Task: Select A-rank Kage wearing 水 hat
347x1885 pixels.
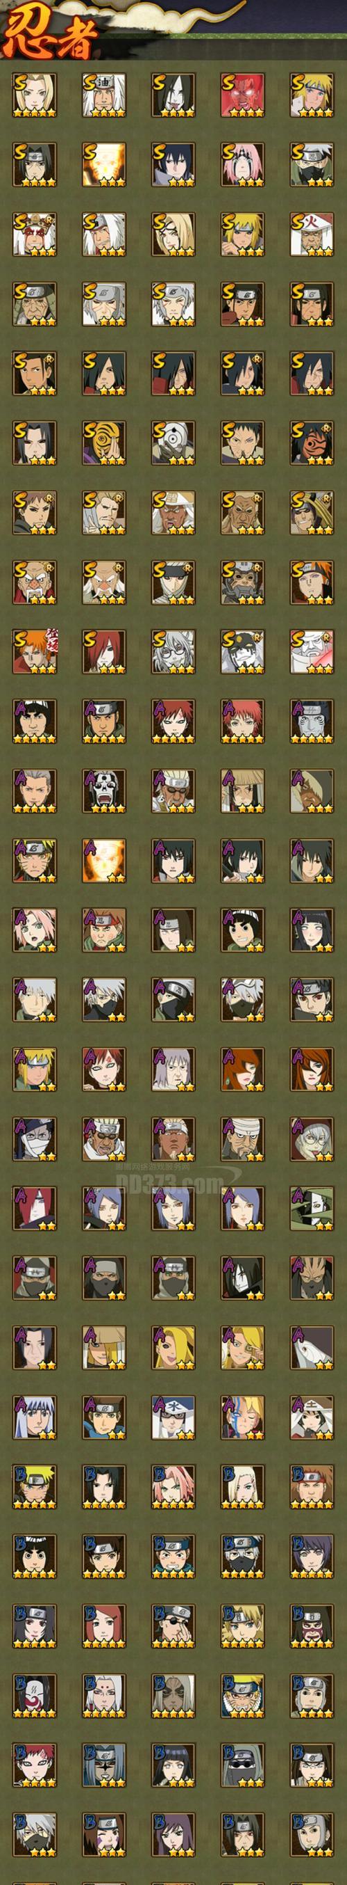Action: tap(173, 1416)
